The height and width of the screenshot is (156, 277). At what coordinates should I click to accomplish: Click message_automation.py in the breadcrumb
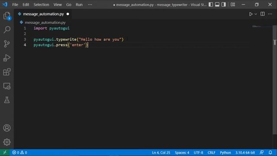45,23
